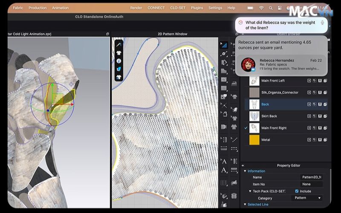Open the Settings menu

(x=215, y=8)
